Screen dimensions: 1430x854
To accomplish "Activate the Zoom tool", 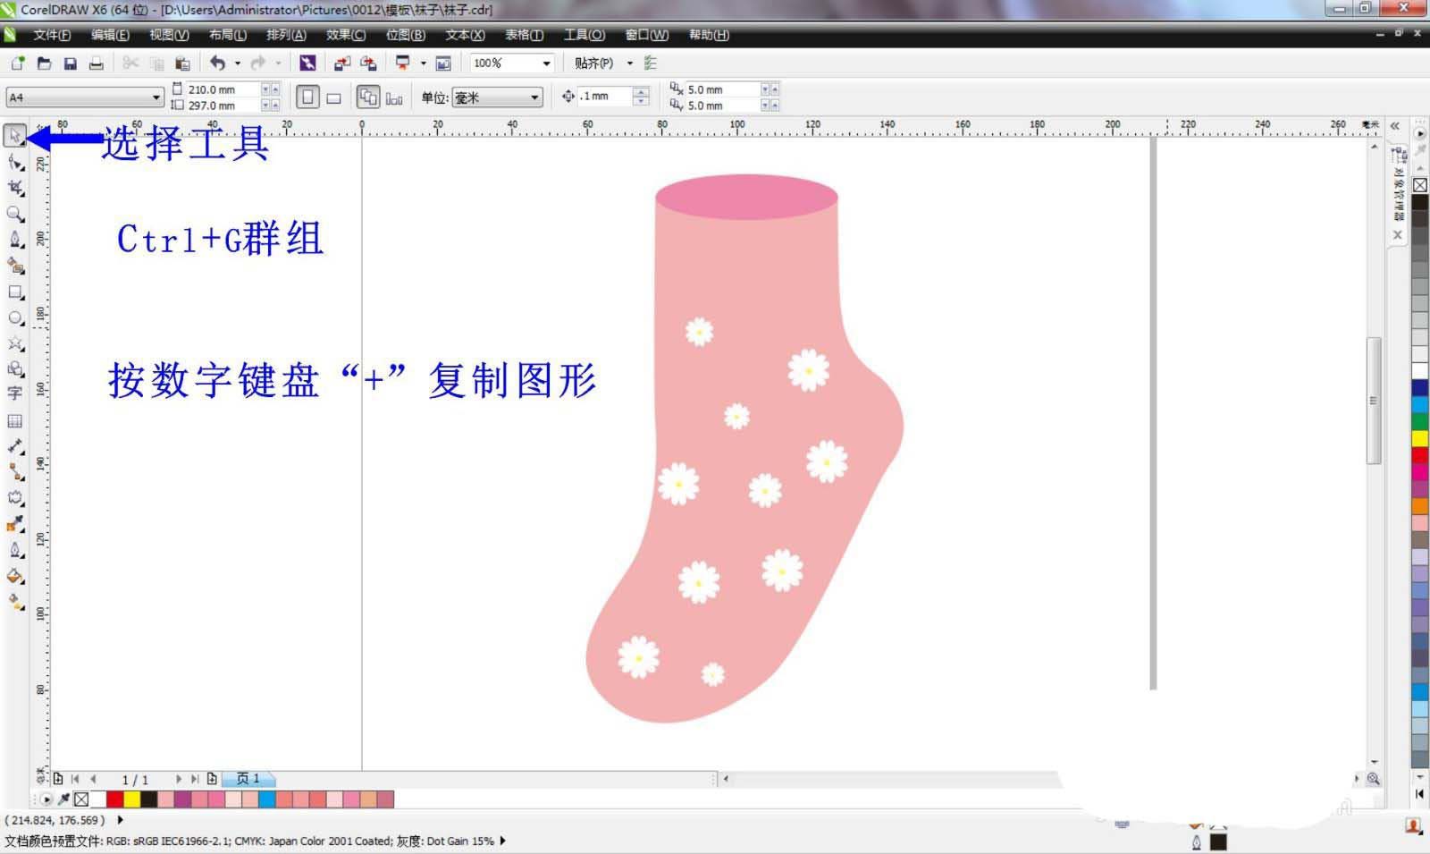I will (x=15, y=214).
